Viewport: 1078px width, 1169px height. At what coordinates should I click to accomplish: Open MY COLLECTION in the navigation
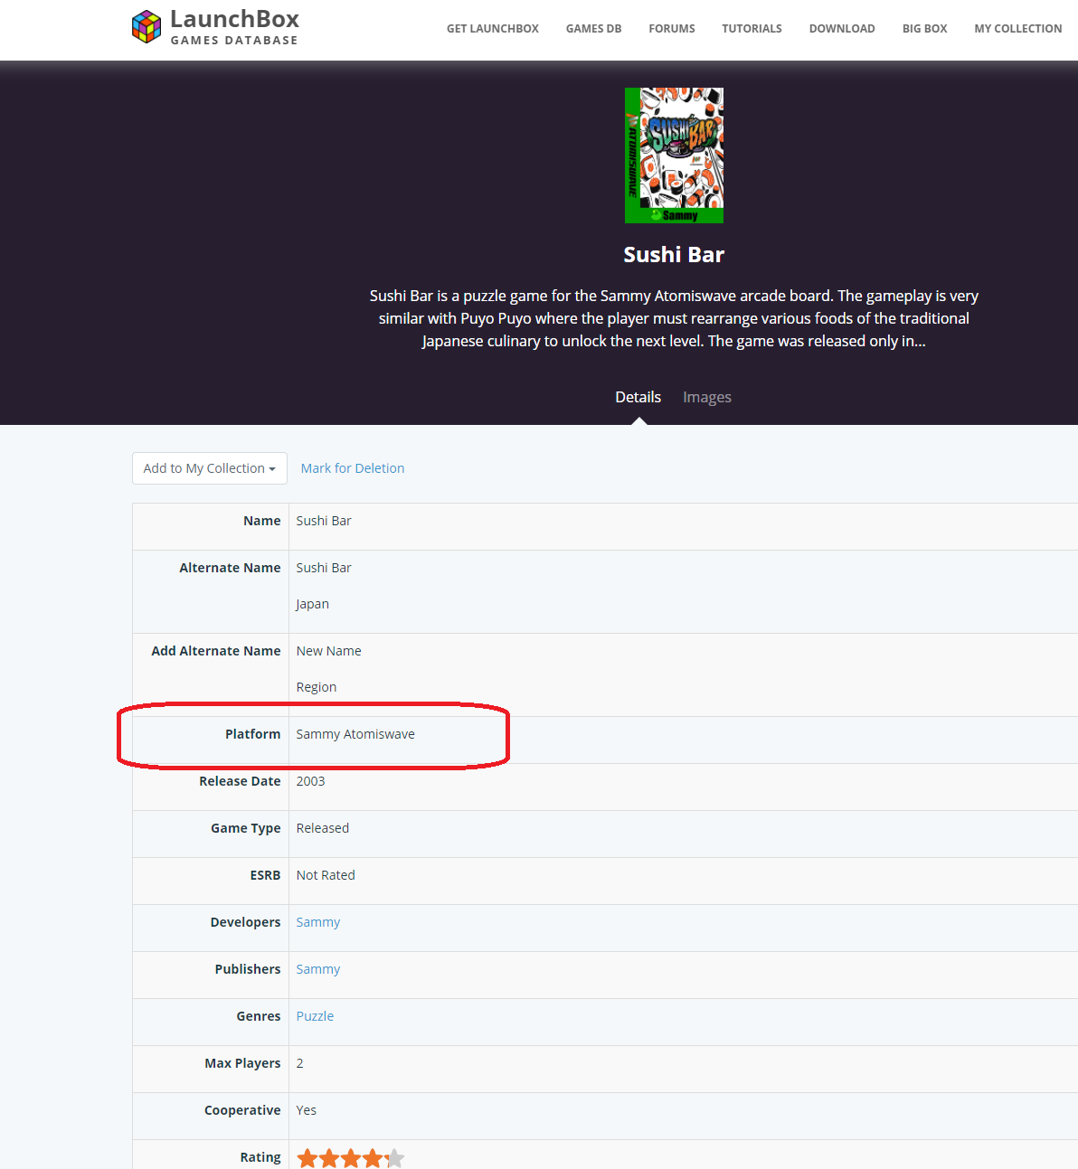(1018, 29)
